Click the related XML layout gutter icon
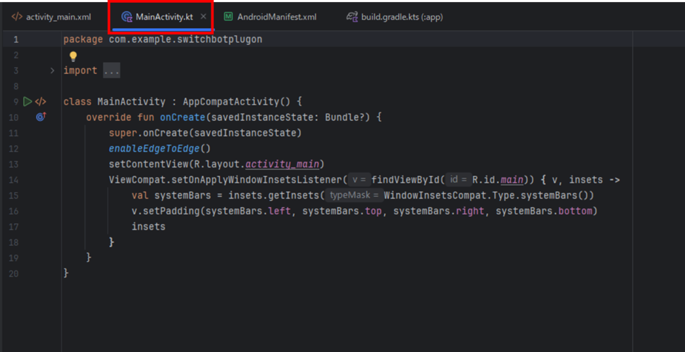 pos(41,102)
